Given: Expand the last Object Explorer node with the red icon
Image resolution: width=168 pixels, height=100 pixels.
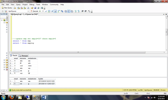Looking at the screenshot, I should click(4, 70).
